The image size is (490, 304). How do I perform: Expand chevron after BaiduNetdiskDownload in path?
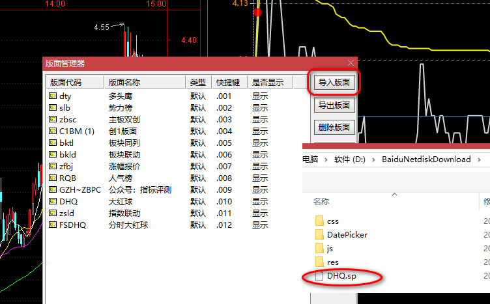479,159
